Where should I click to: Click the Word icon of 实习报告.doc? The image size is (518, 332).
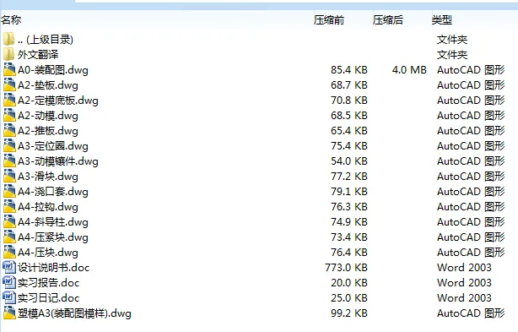coord(9,282)
